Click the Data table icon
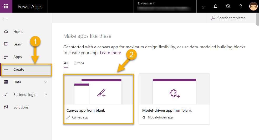Viewport: 259px width, 140px height. [x=6, y=82]
